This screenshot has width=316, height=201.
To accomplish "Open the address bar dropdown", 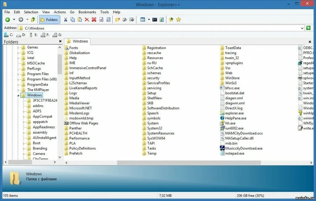I will click(302, 28).
